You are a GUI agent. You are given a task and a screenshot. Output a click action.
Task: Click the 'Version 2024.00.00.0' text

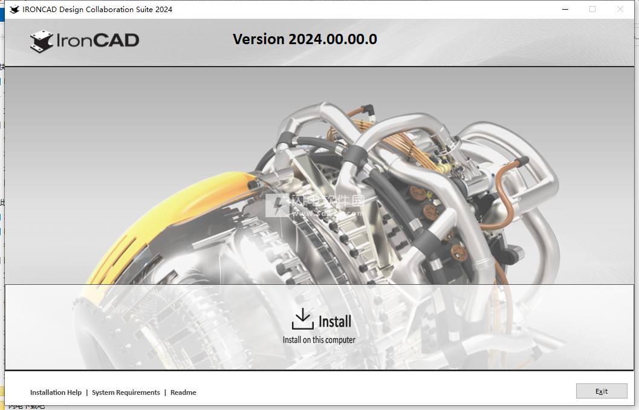coord(305,39)
